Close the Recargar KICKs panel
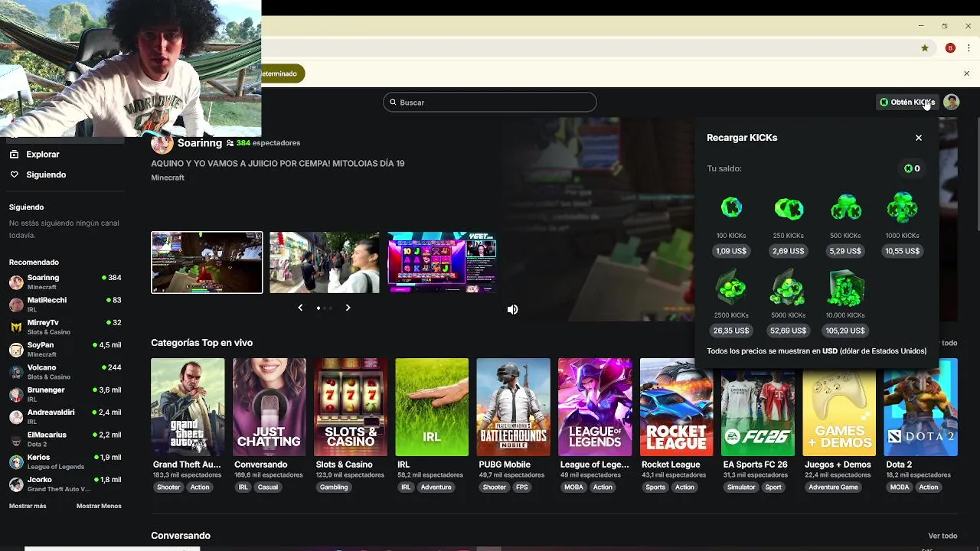980x551 pixels. [x=919, y=138]
